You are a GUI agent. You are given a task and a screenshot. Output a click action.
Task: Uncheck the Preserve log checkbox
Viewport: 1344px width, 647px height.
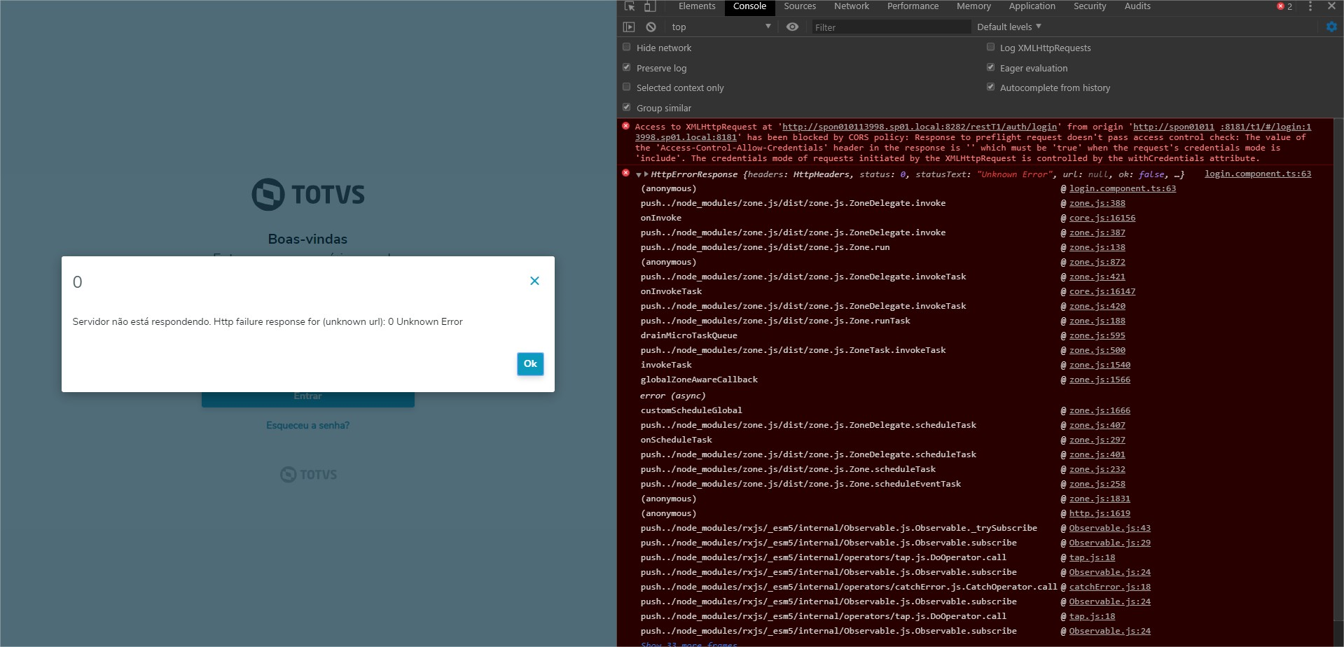[627, 67]
